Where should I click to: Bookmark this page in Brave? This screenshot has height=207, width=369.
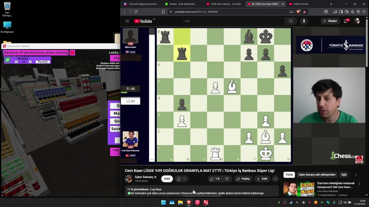[163, 12]
